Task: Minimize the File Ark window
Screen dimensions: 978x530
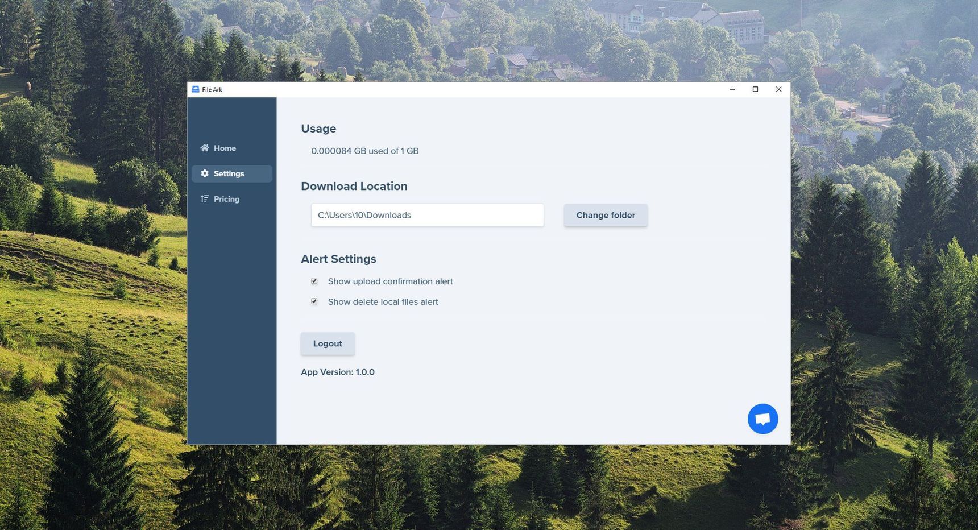Action: [x=732, y=89]
